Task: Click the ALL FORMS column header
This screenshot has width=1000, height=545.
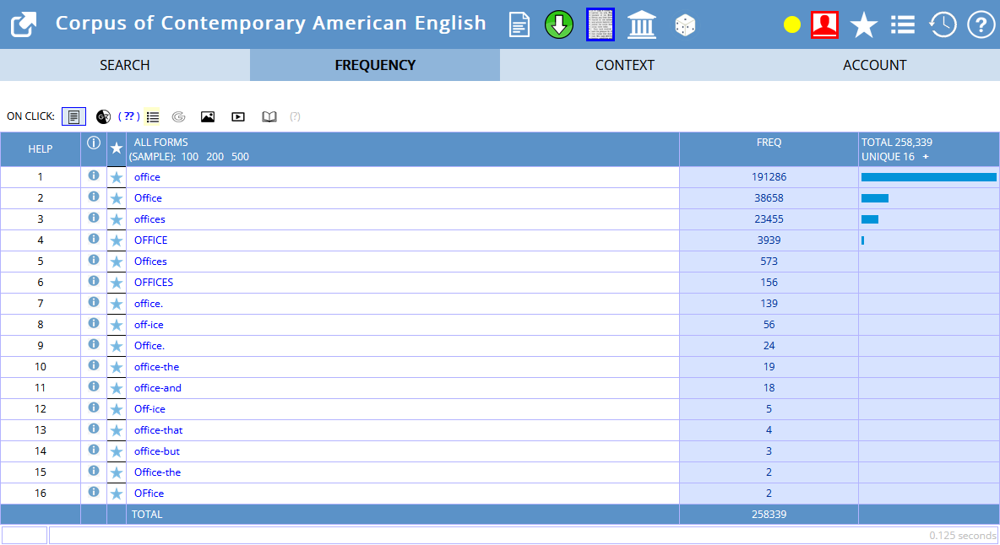Action: tap(160, 142)
